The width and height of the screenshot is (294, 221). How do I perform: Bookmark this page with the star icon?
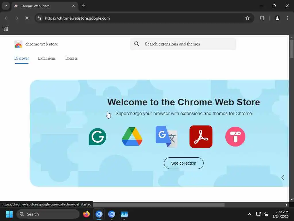(x=247, y=18)
